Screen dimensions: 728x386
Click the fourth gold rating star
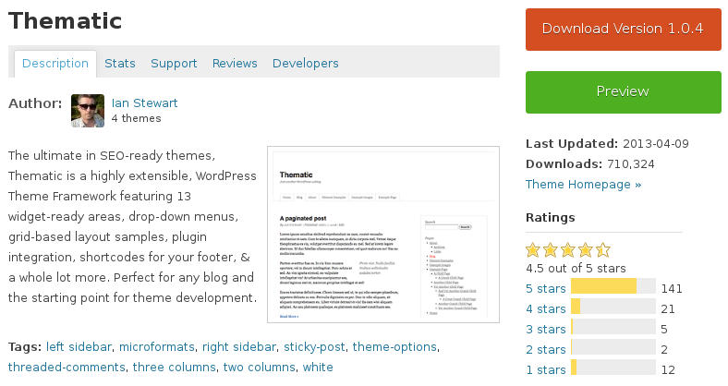coord(586,250)
